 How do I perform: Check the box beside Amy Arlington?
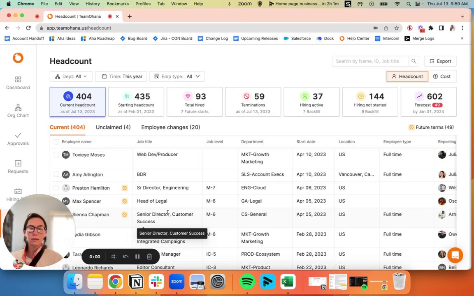point(56,174)
